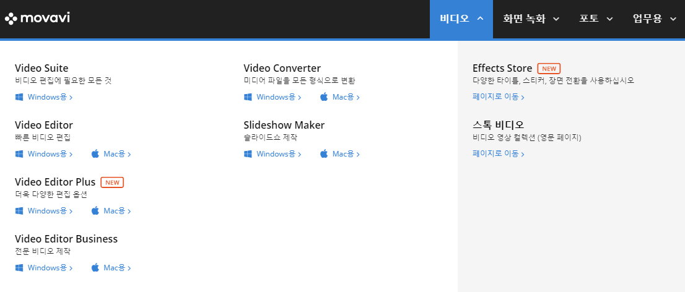The height and width of the screenshot is (292, 685).
Task: Open Slideshow Maker Mac용 link
Action: pyautogui.click(x=346, y=153)
